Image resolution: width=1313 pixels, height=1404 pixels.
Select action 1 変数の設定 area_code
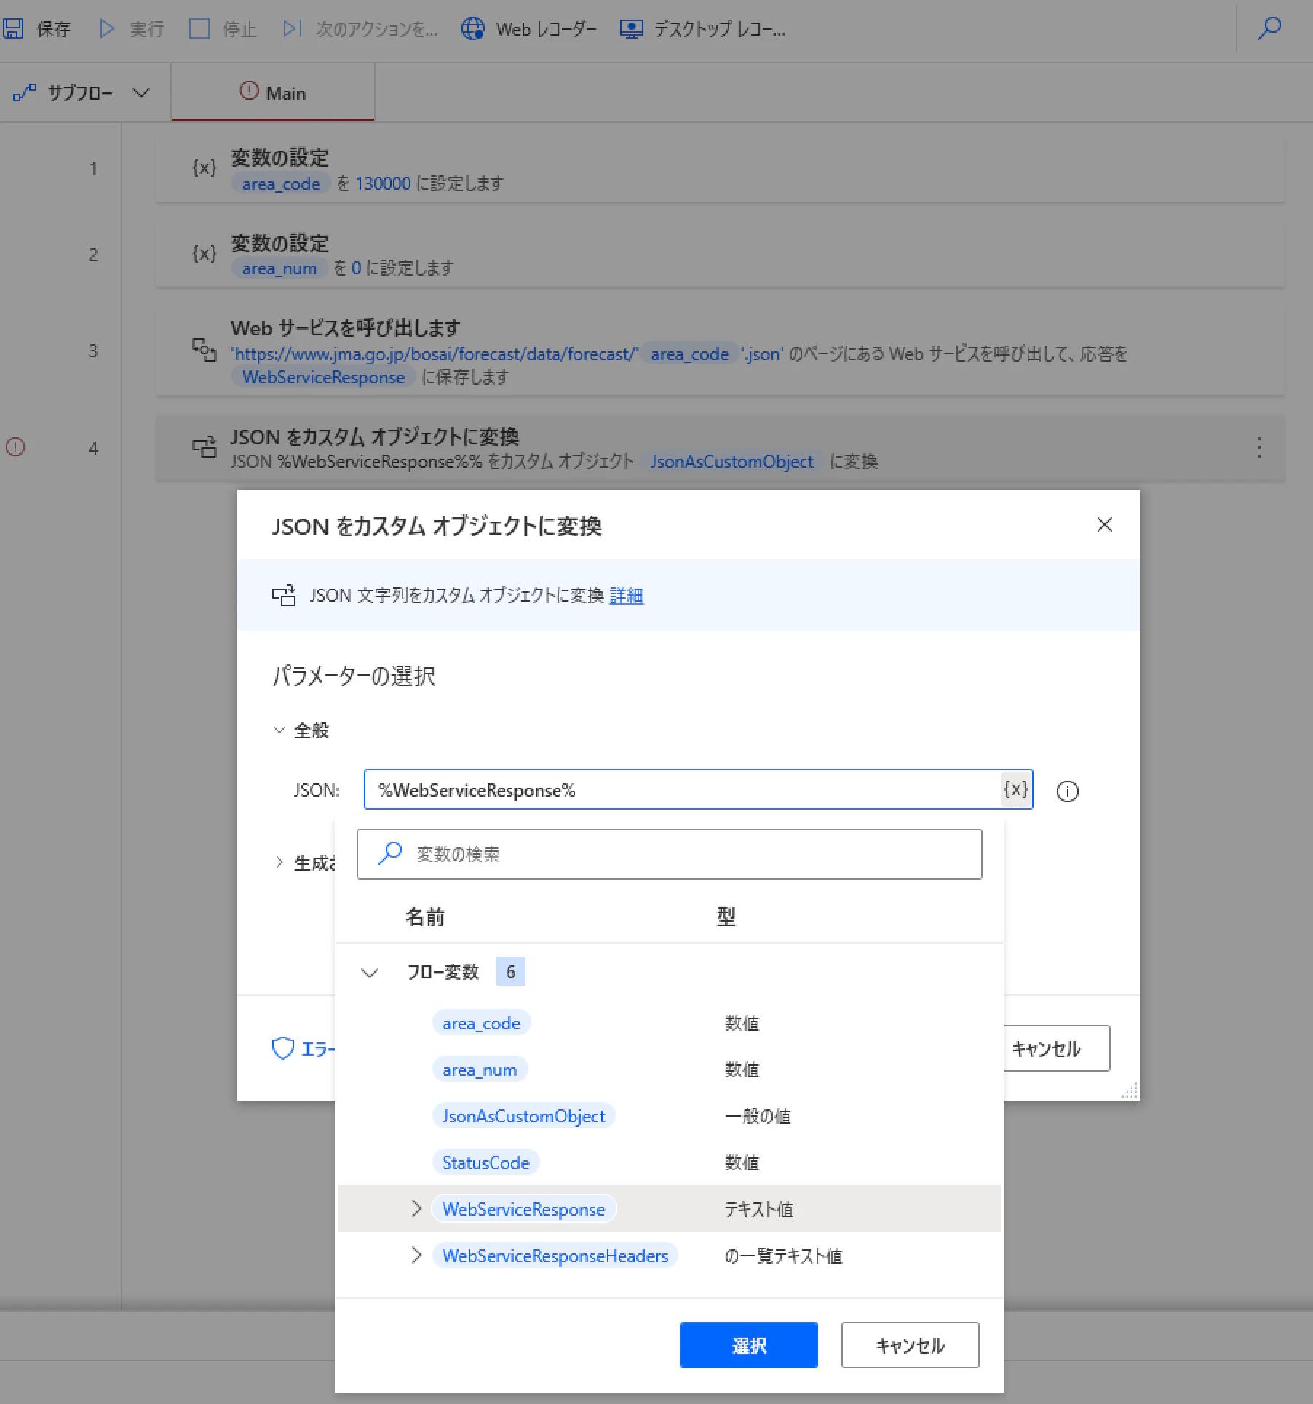(x=720, y=170)
